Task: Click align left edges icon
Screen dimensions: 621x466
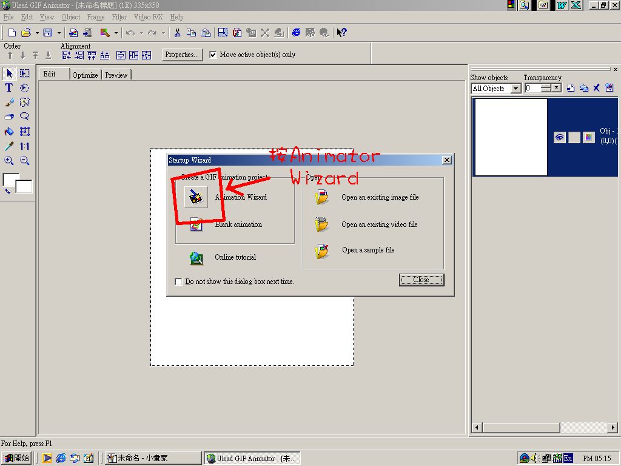Action: [x=67, y=55]
